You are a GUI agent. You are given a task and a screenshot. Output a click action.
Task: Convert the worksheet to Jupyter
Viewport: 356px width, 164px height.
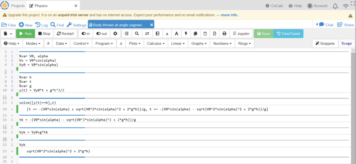point(241,34)
